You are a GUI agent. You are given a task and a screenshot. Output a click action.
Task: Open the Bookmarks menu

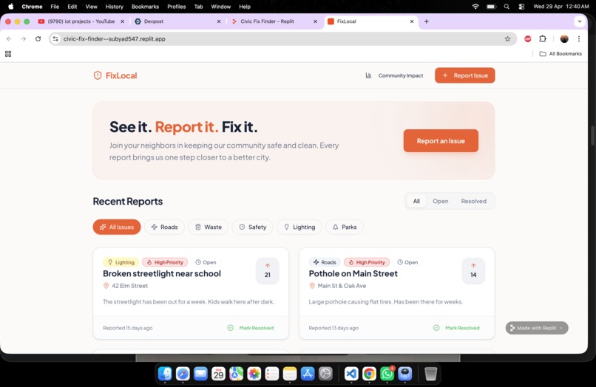(145, 7)
